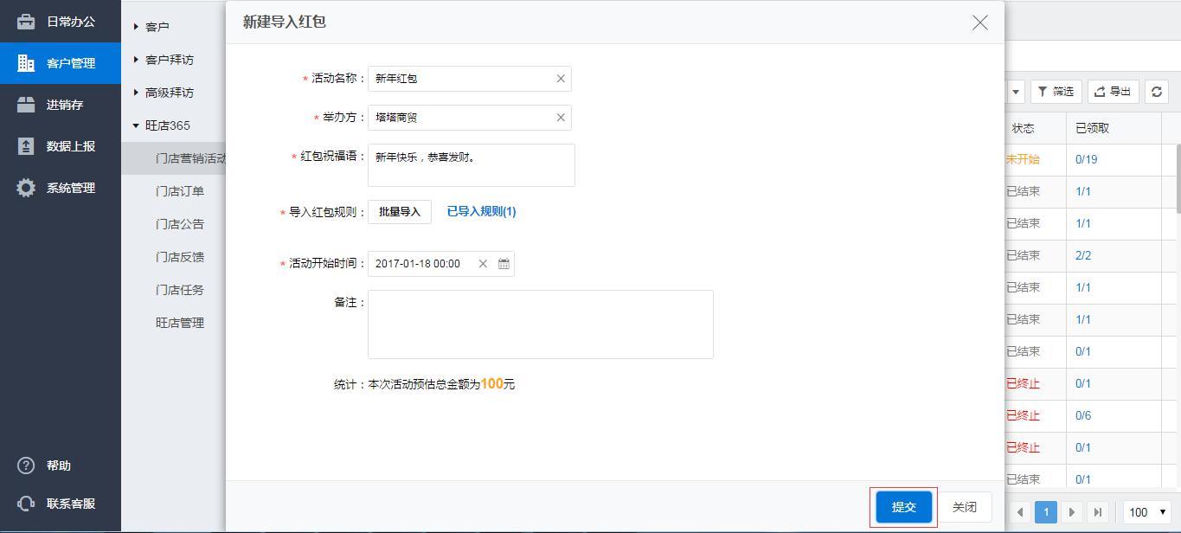The height and width of the screenshot is (533, 1181).
Task: Collapse the 旺店365 tree node
Action: point(166,125)
